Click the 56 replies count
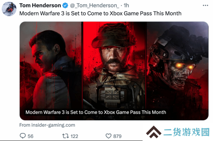Image resolution: width=213 pixels, height=141 pixels. 30,136
